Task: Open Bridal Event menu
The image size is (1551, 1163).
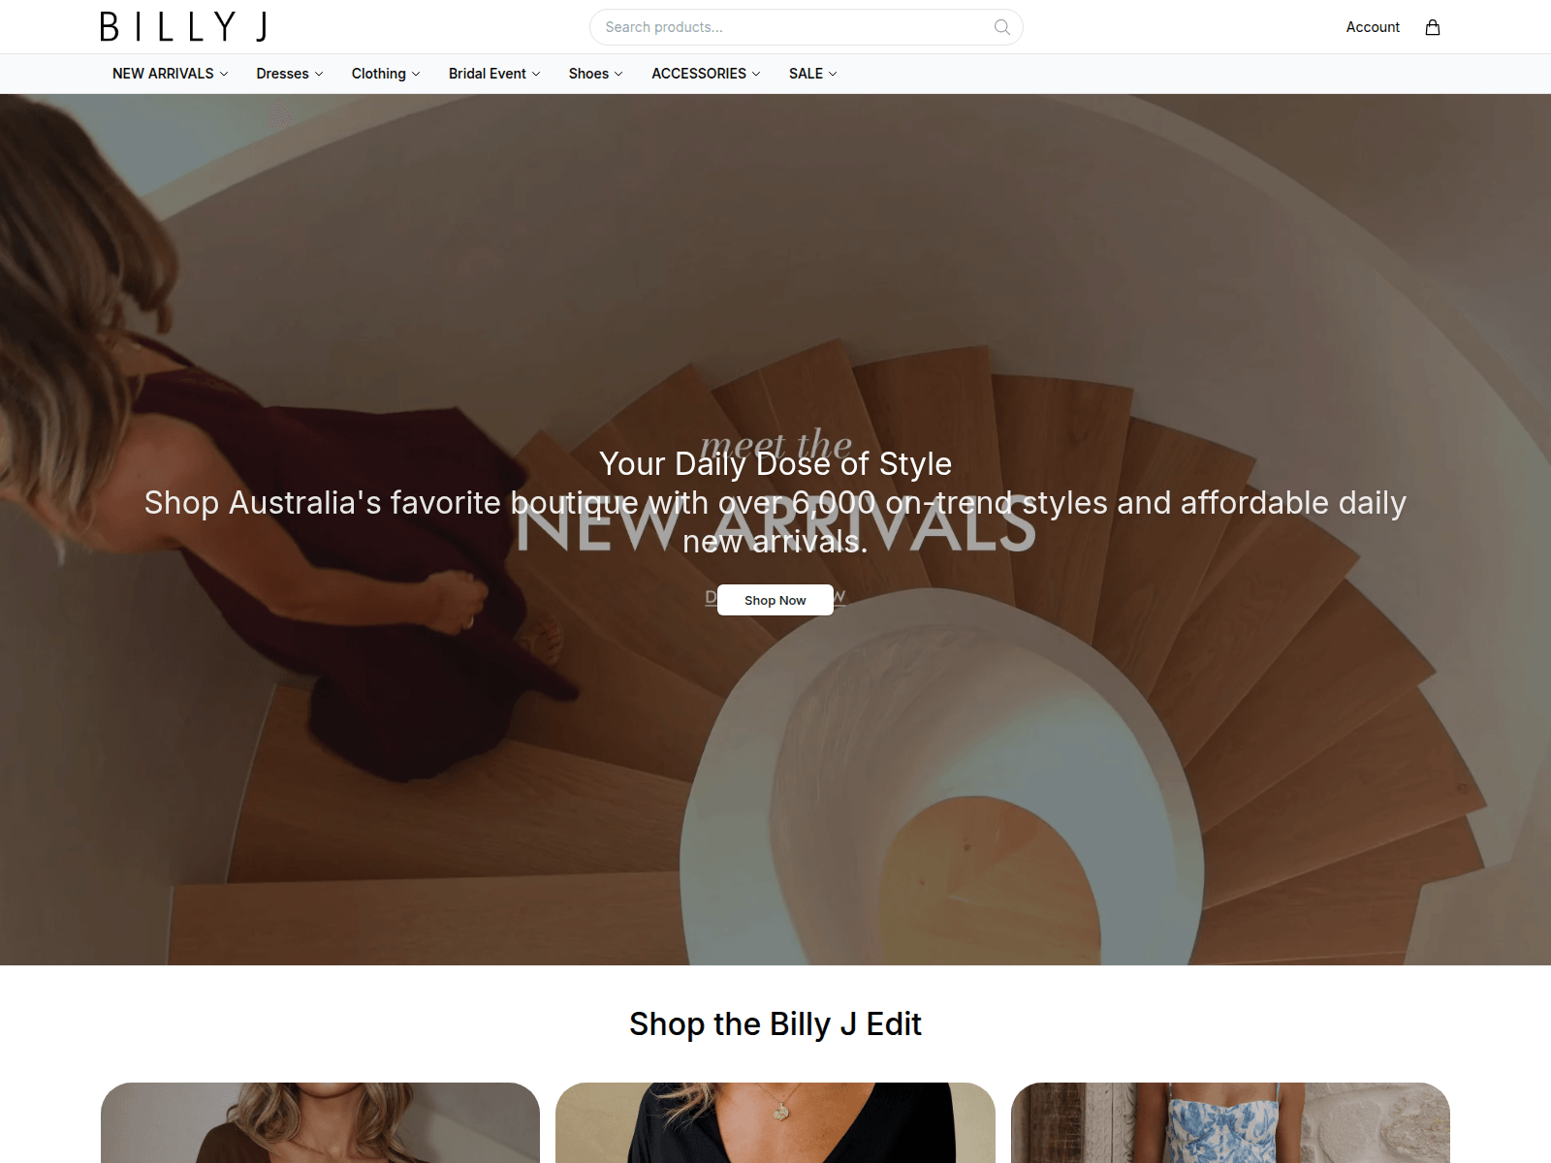Action: pos(494,74)
